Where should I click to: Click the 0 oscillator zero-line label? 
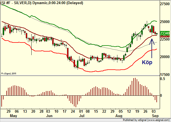[x=161, y=95]
